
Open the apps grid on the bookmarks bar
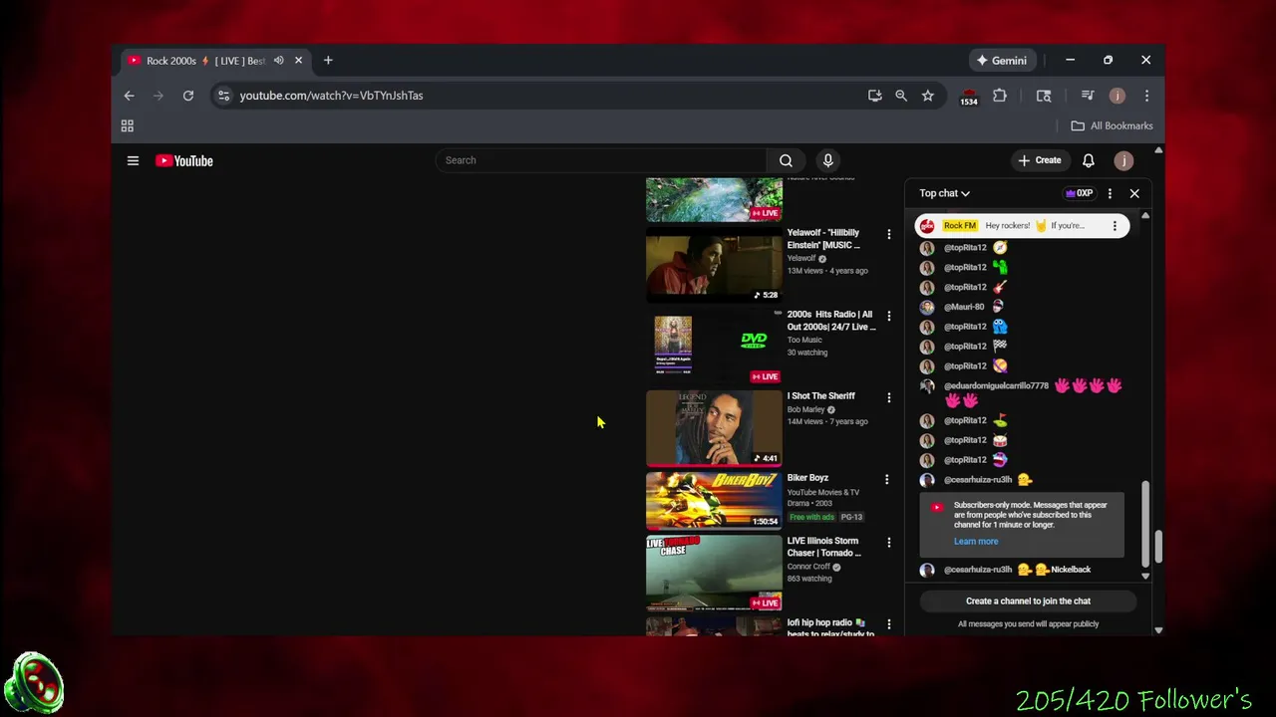[x=128, y=125]
